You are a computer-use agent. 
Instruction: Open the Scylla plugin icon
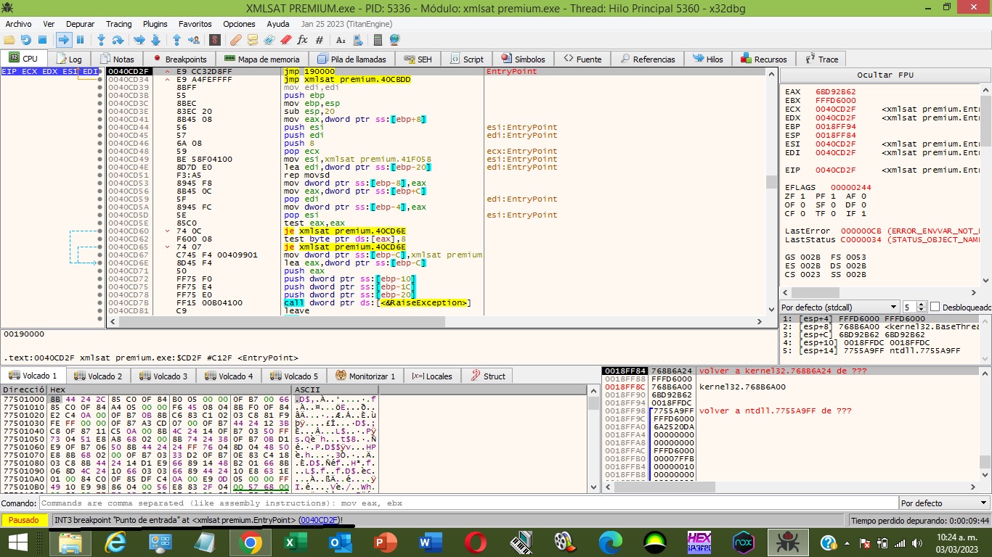(214, 40)
